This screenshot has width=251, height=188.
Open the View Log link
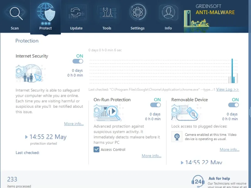(x=227, y=89)
